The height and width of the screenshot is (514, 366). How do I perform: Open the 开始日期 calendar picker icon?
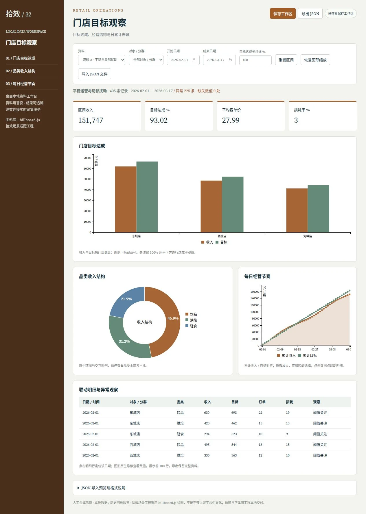pos(194,60)
